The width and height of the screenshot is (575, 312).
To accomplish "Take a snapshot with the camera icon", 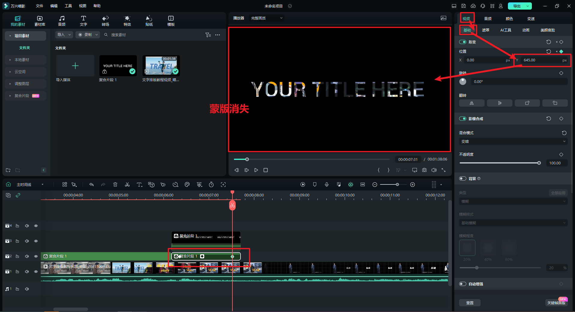I will (424, 170).
